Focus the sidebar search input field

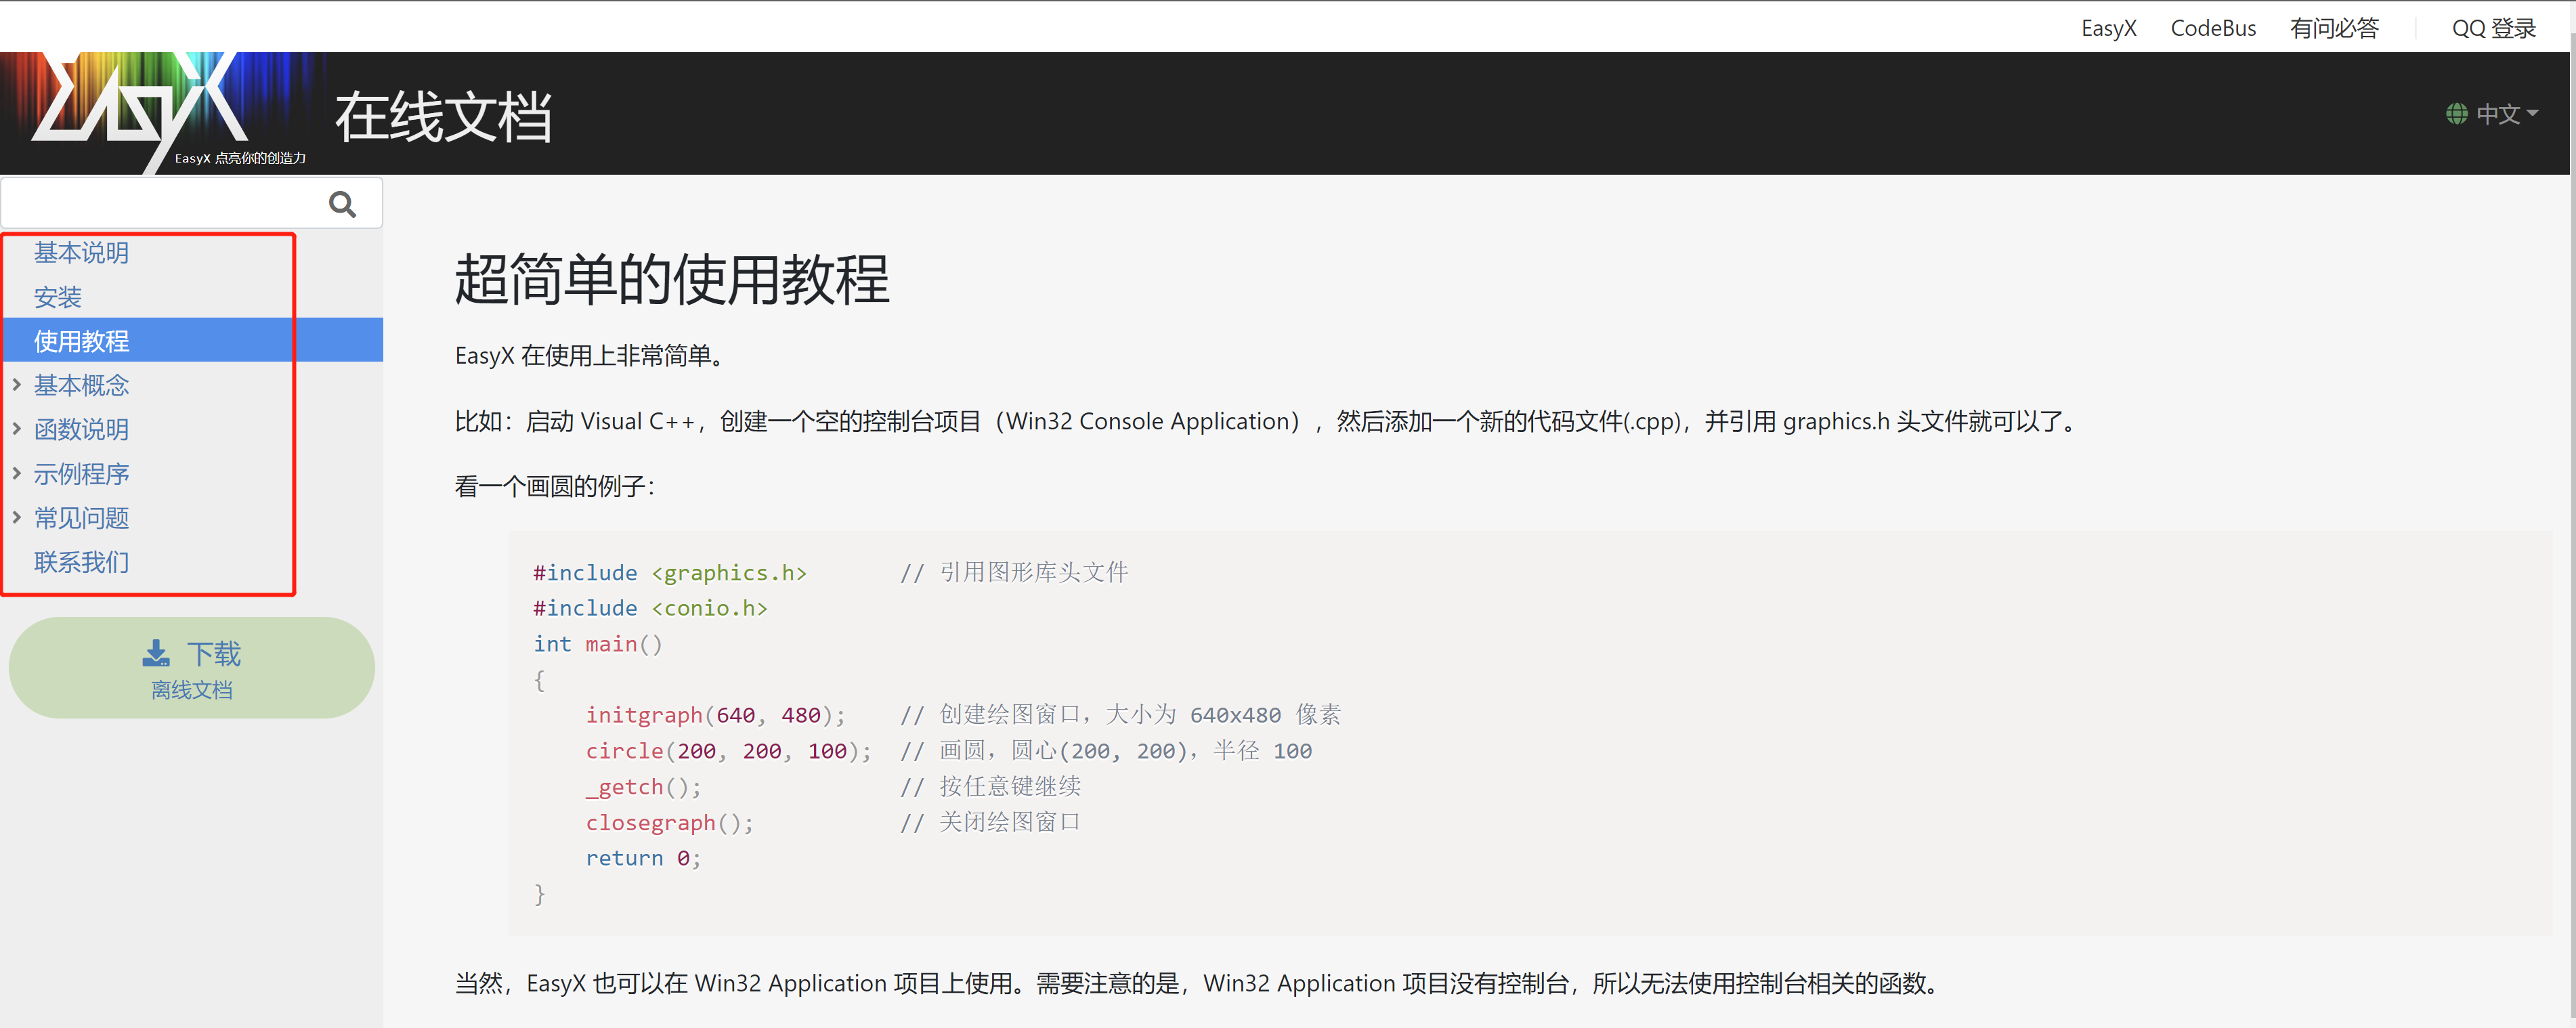(160, 204)
